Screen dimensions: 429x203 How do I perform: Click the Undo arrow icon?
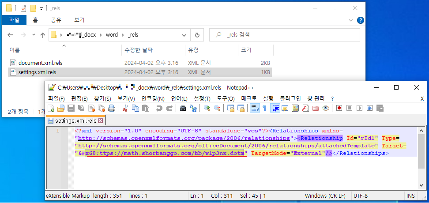(159, 108)
